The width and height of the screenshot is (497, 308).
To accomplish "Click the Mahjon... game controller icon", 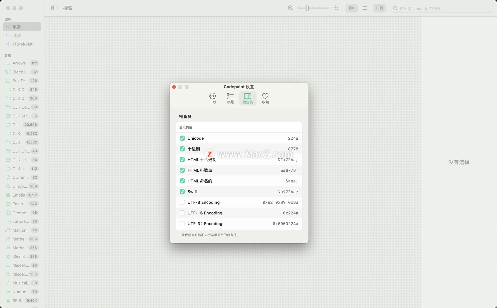I will (x=8, y=230).
